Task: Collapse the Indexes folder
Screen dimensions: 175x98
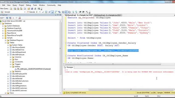Action: point(10,67)
